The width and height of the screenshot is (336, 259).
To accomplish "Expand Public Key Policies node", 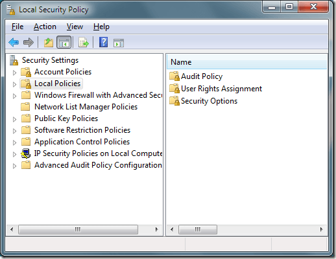I will 14,119.
